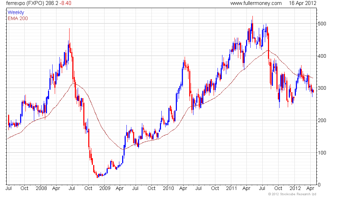The width and height of the screenshot is (346, 197).
Task: Click the 2009 year label on time axis
Action: click(105, 189)
